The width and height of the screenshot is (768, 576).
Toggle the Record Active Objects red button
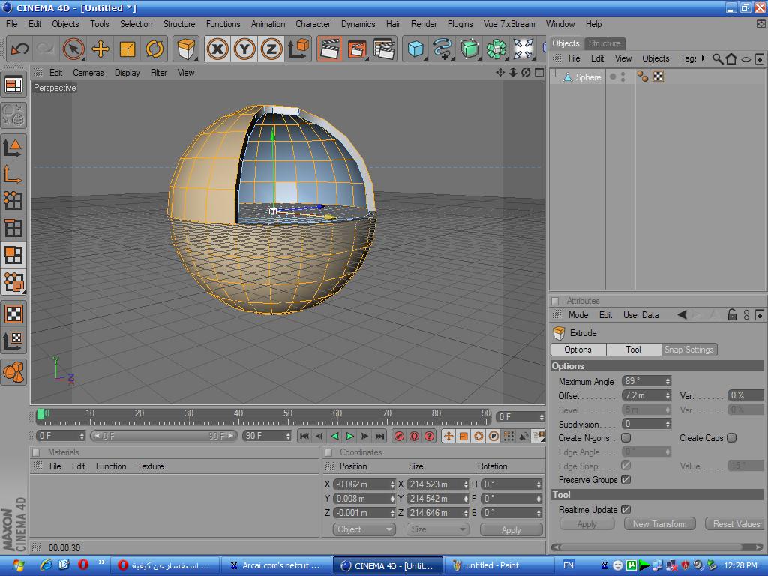(x=399, y=436)
